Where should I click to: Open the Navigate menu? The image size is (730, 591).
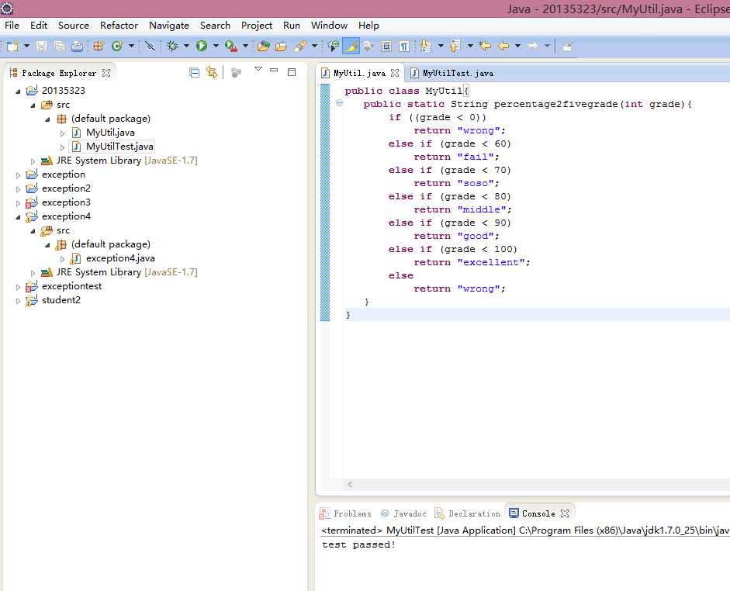click(169, 25)
